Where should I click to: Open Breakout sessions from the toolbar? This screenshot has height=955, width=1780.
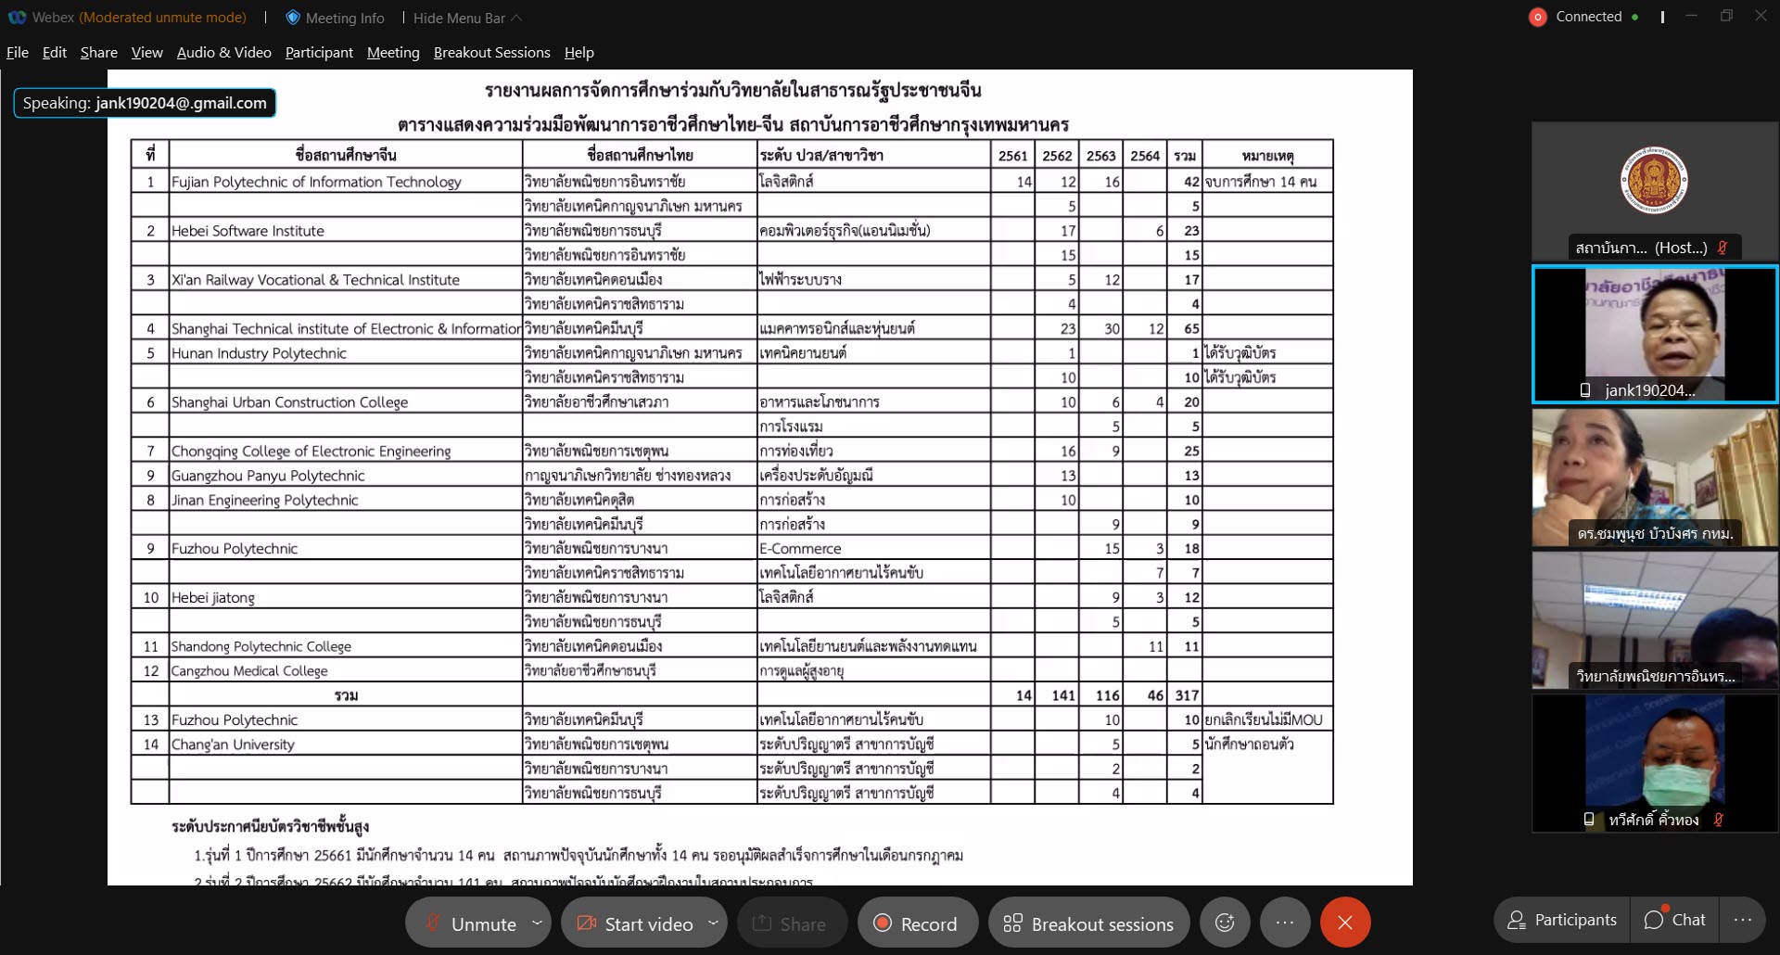1088,923
